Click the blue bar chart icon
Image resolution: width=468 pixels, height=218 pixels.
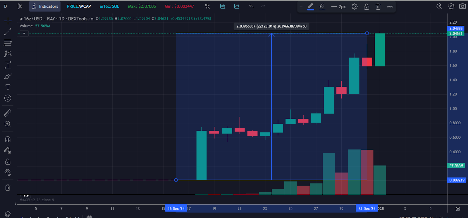tap(237, 6)
